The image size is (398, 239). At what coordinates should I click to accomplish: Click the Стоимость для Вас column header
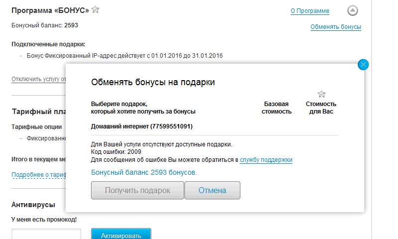[321, 108]
